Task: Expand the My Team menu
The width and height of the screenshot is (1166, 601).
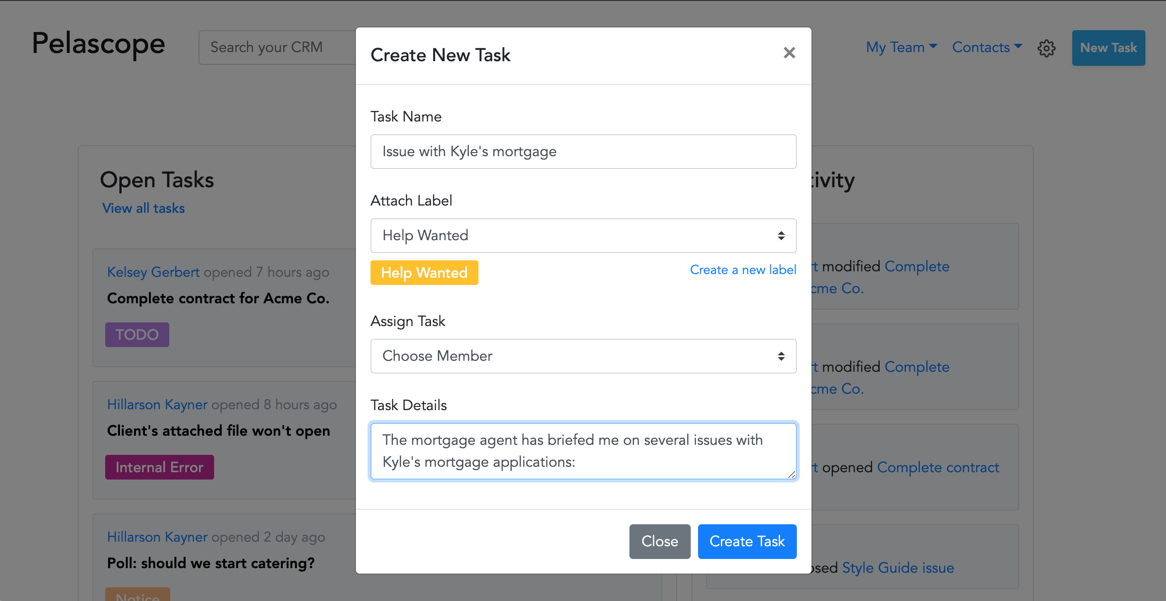Action: (901, 47)
